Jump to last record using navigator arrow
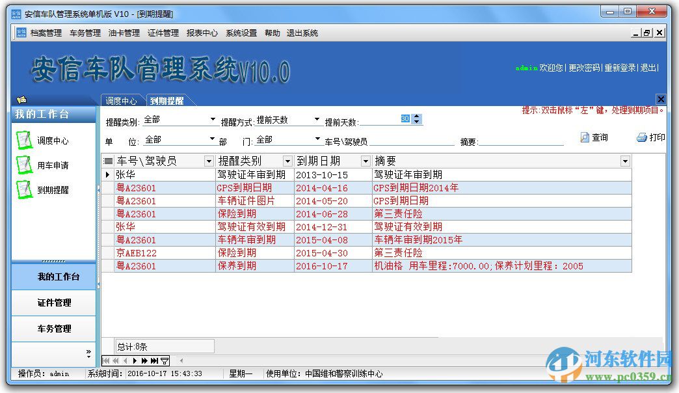The height and width of the screenshot is (393, 679). point(154,360)
